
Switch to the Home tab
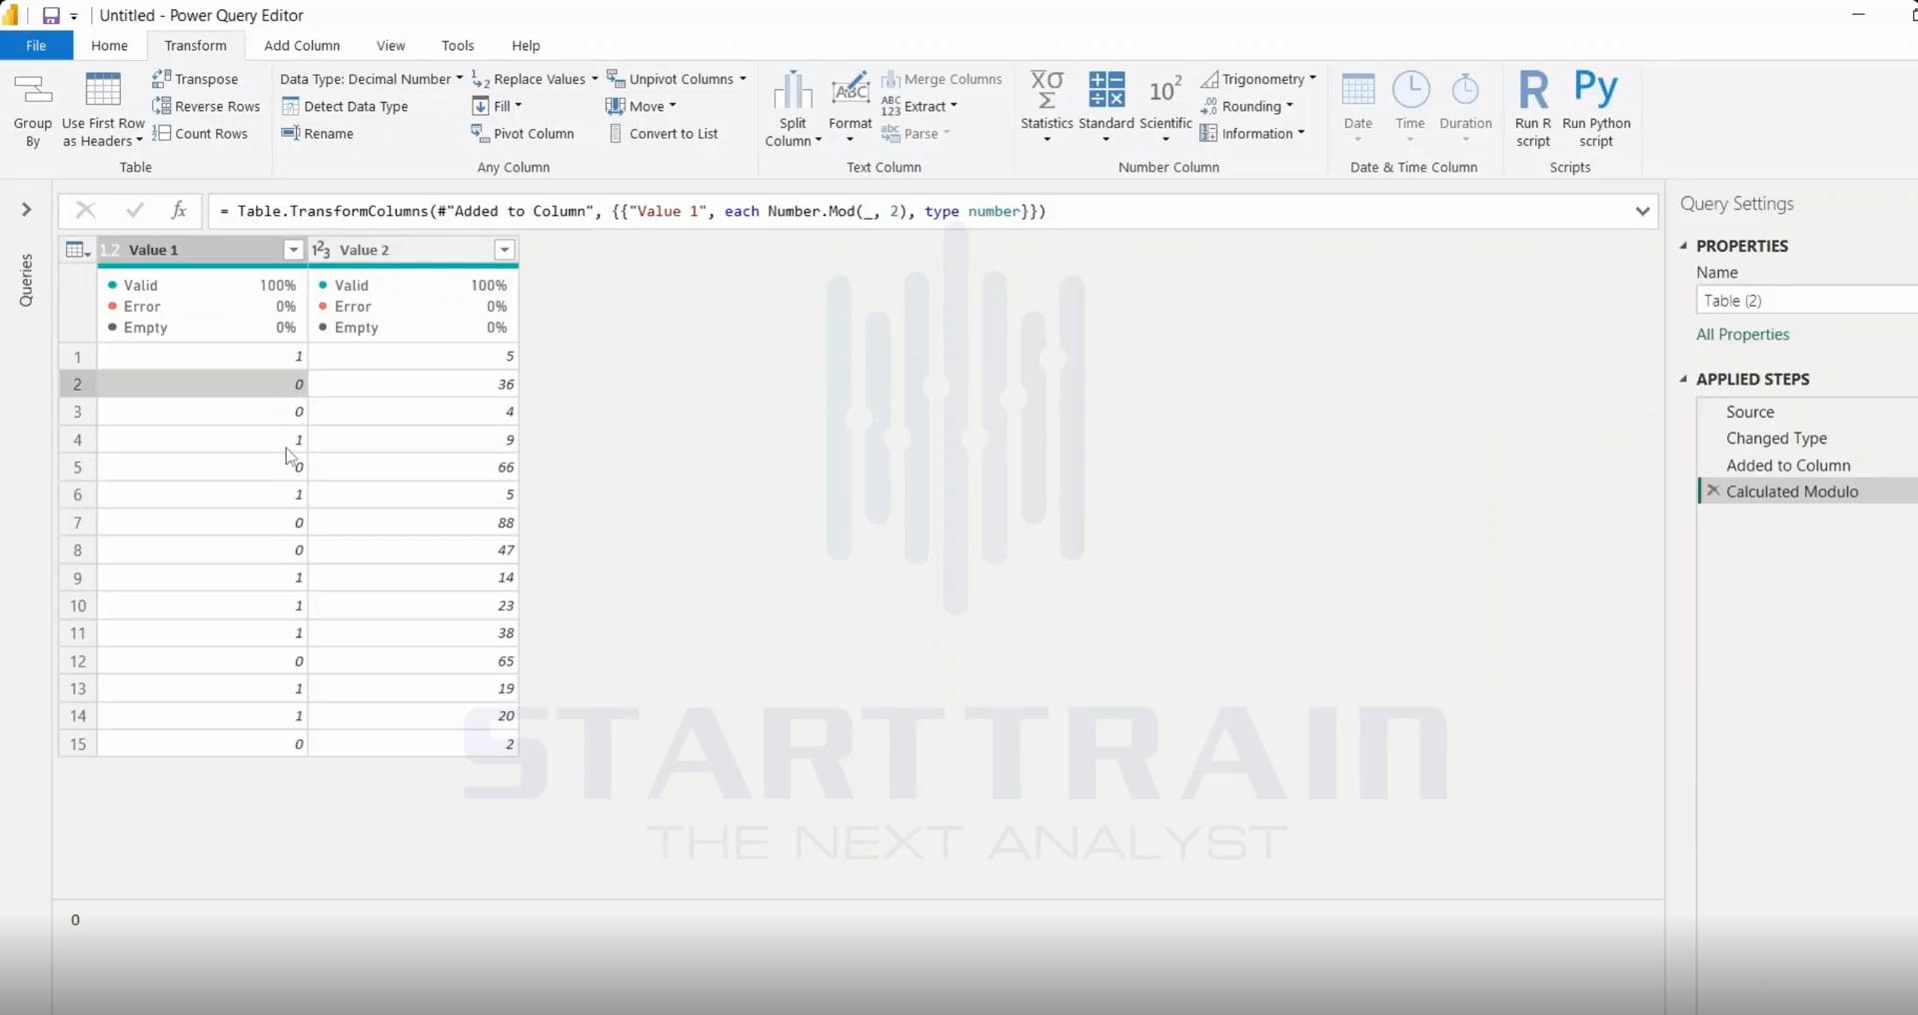point(109,46)
